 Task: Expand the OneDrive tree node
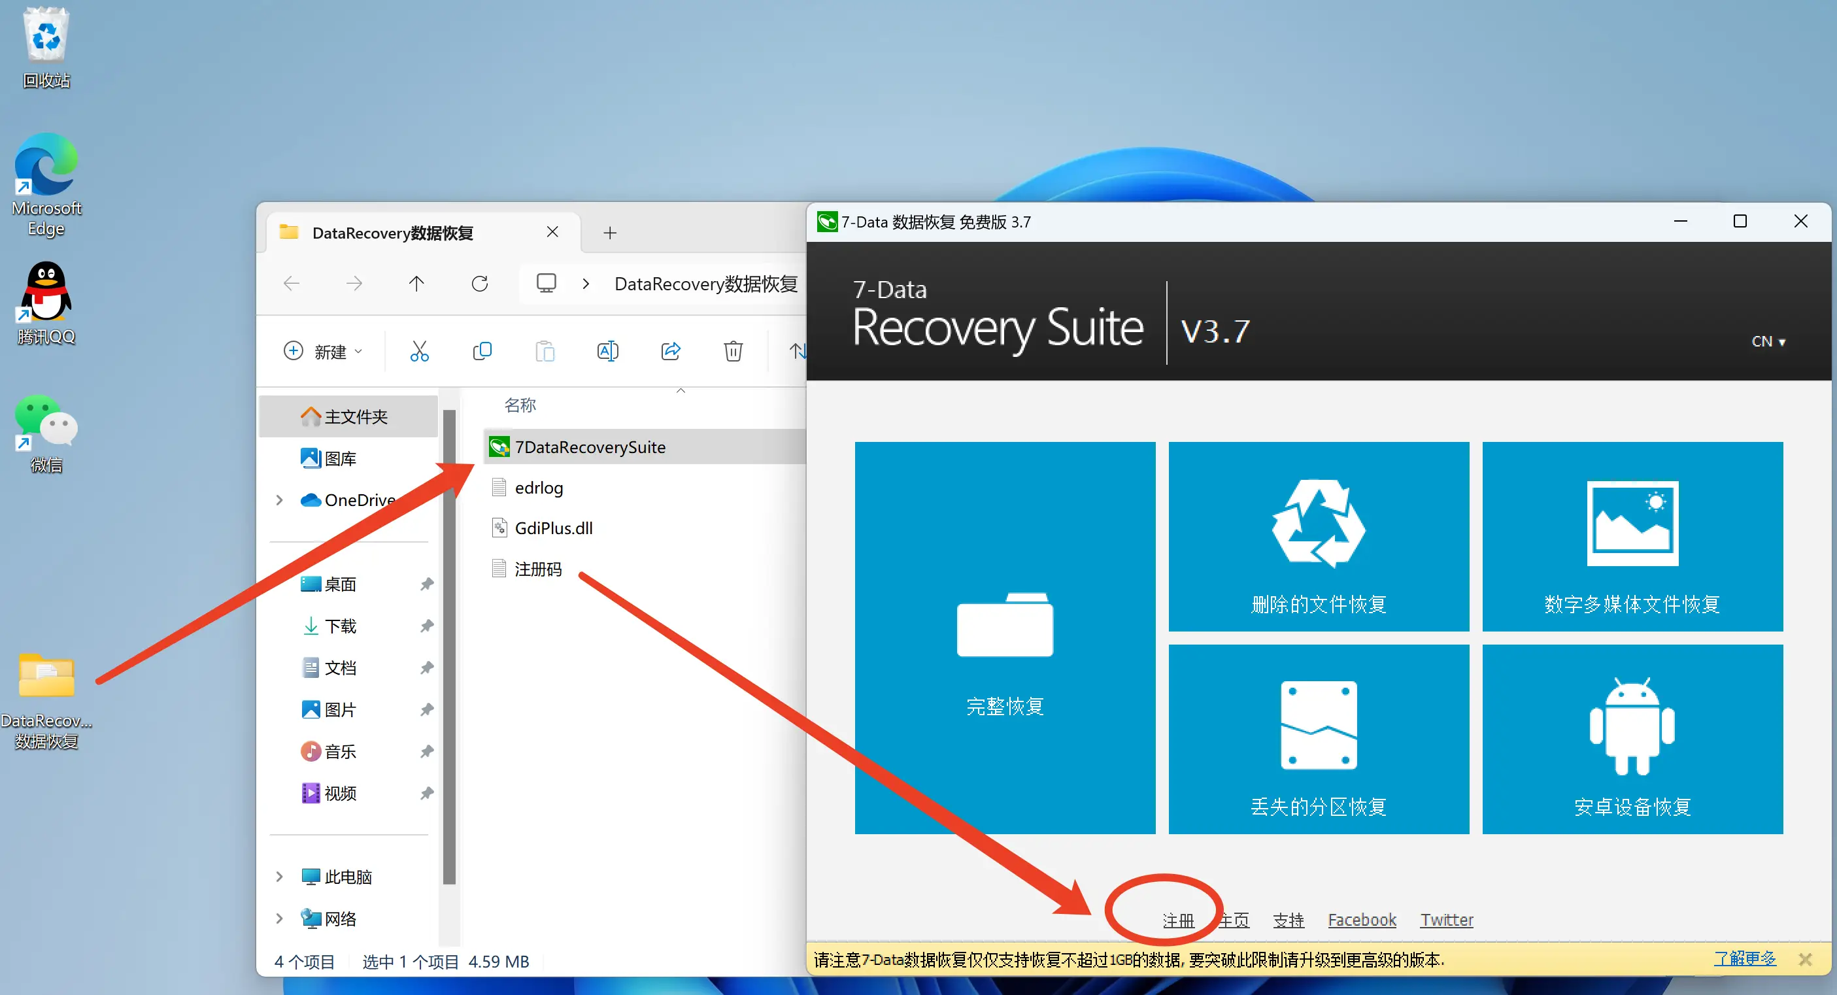coord(280,500)
